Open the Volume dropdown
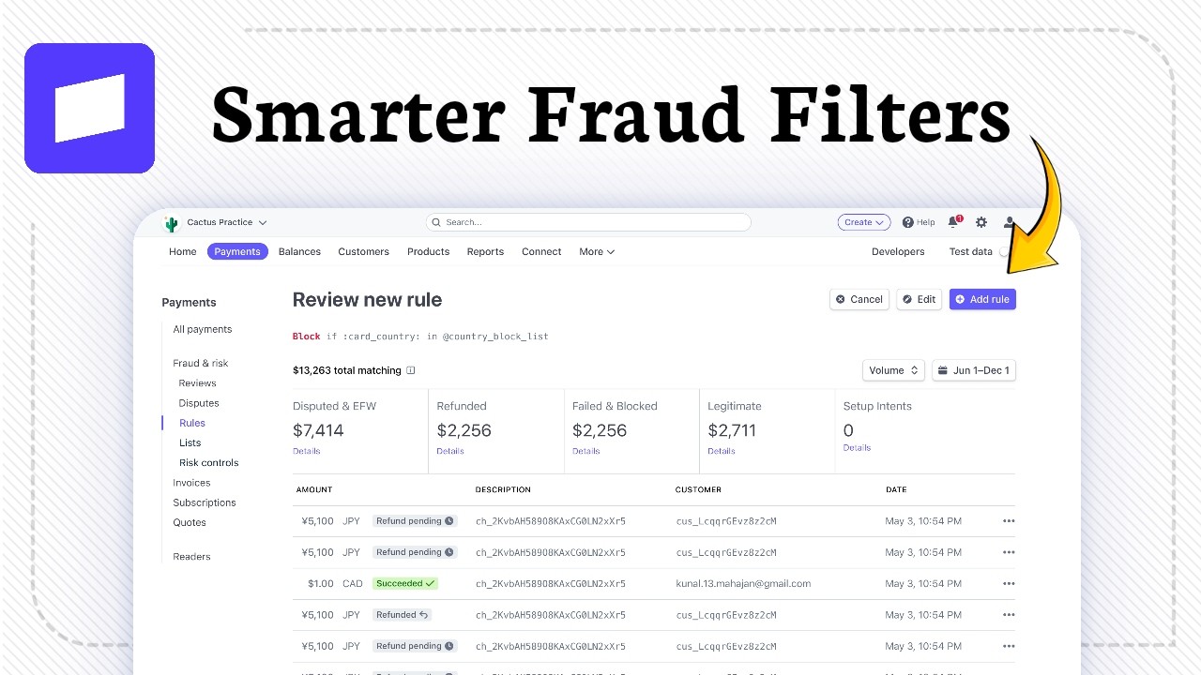 893,370
